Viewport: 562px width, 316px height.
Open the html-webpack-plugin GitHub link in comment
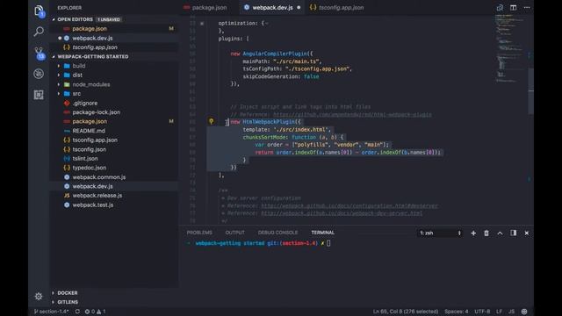pyautogui.click(x=352, y=115)
